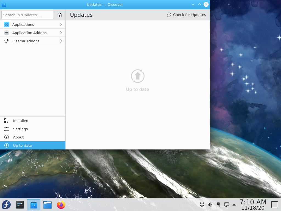Launch Firefox from the taskbar
The height and width of the screenshot is (211, 281).
(x=61, y=205)
